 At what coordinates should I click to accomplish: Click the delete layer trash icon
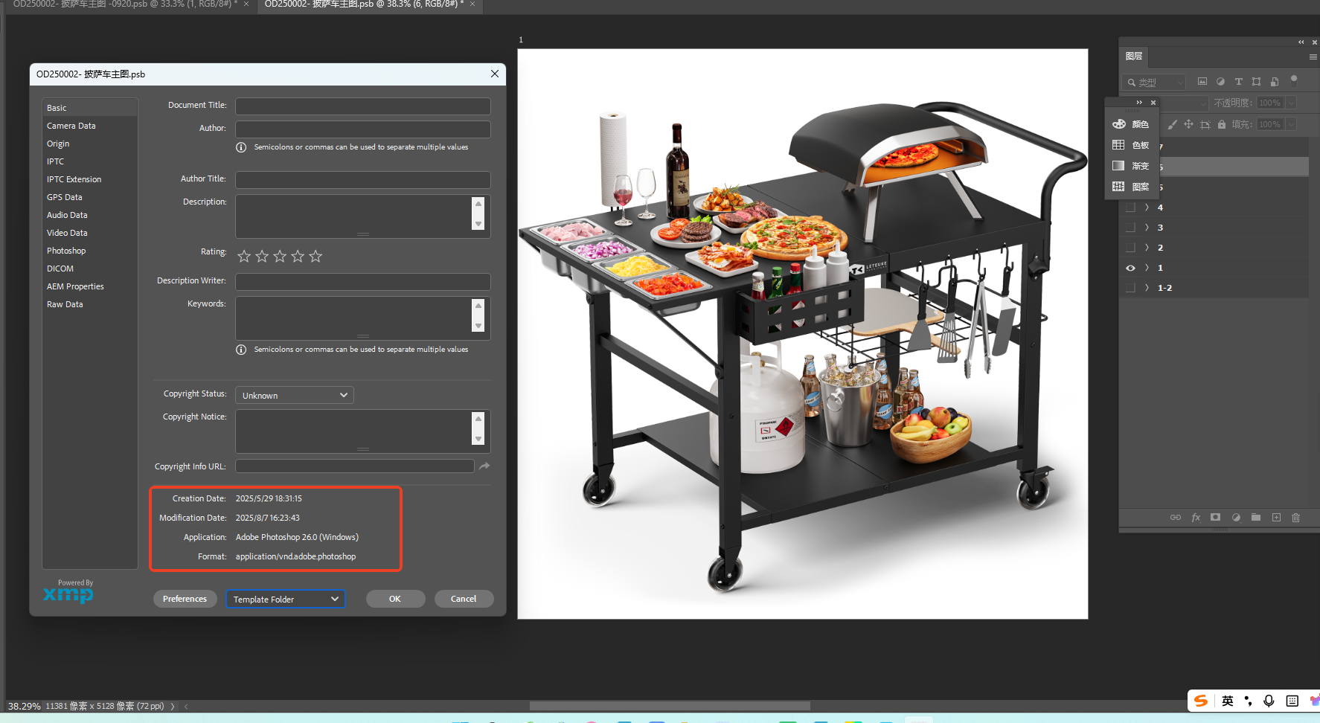(x=1296, y=518)
